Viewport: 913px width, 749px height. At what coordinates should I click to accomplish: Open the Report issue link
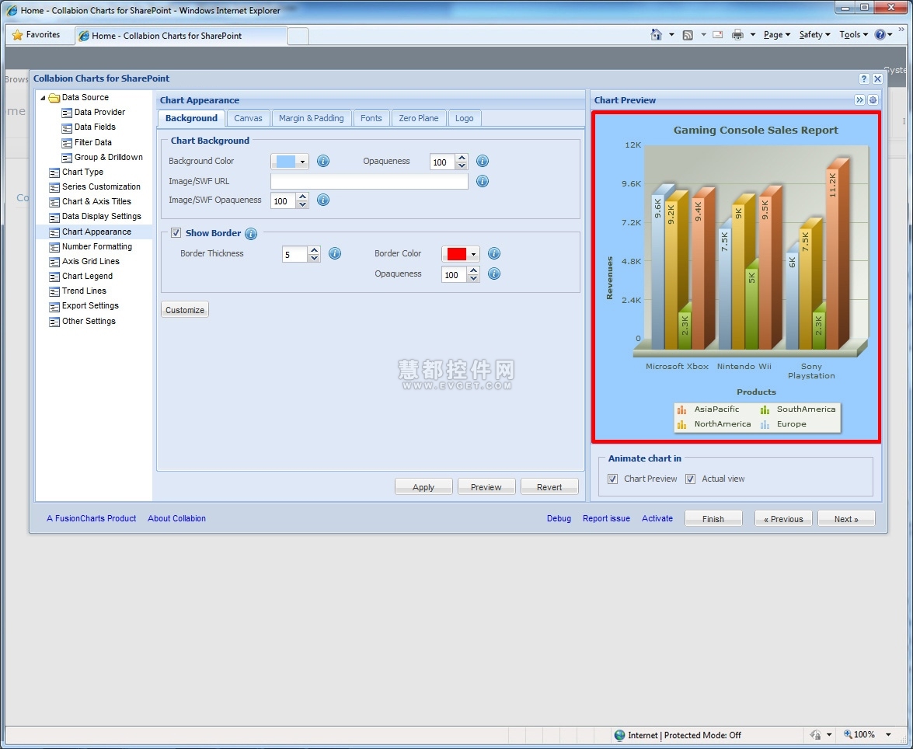(x=606, y=518)
